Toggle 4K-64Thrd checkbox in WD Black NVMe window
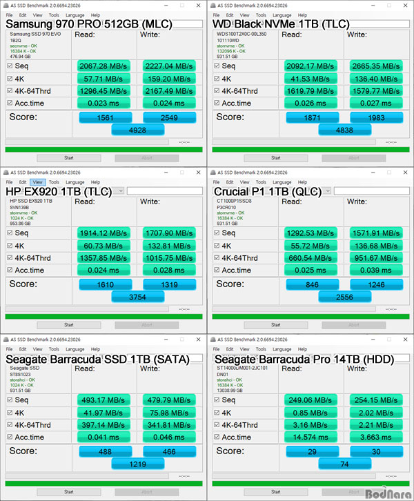This screenshot has height=501, width=414. [x=217, y=90]
